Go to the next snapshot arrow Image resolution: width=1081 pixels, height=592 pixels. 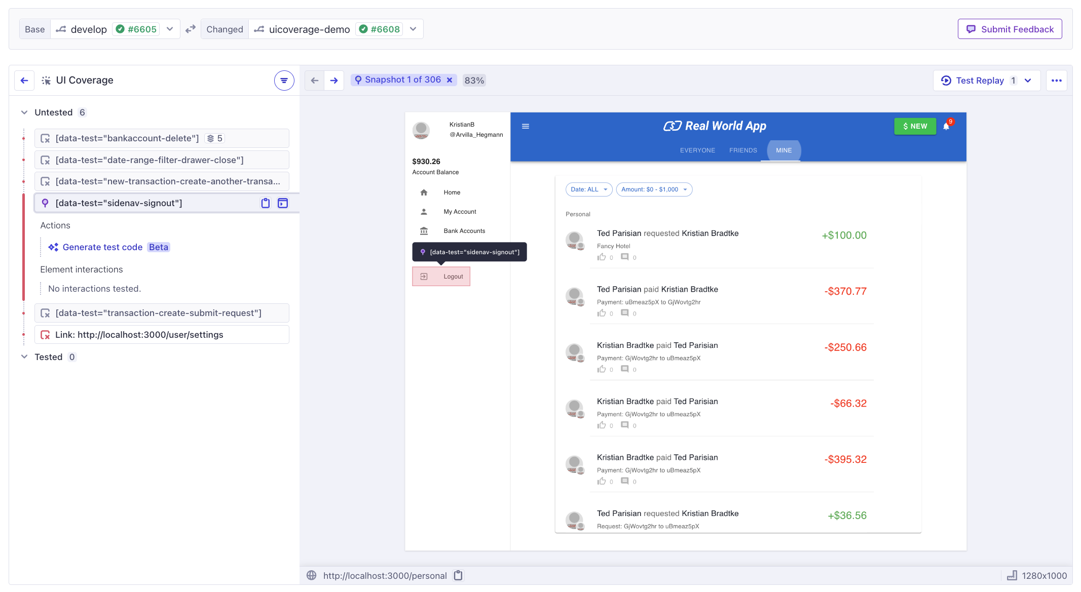tap(334, 81)
